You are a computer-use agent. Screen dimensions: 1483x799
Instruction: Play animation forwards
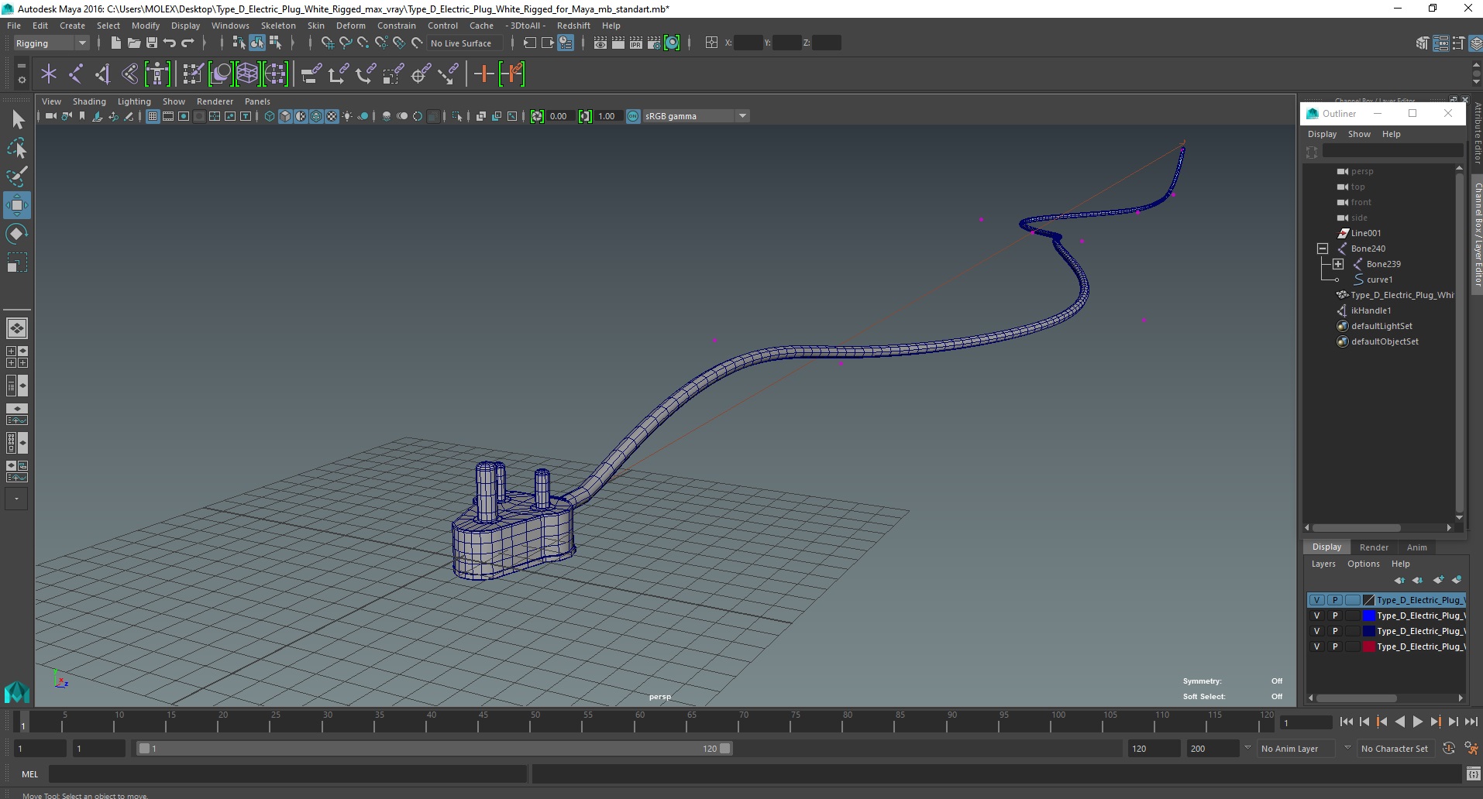[1417, 722]
